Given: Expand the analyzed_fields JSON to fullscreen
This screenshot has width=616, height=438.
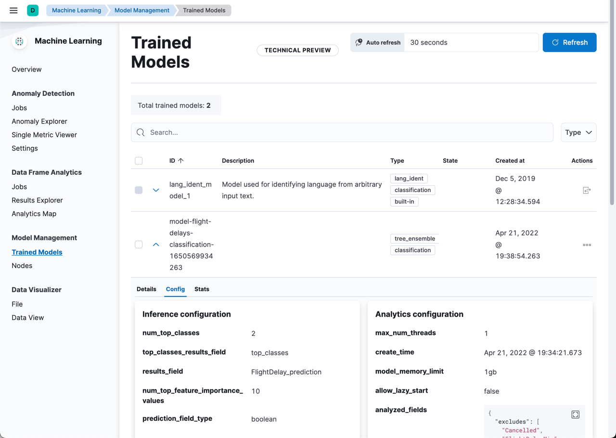Looking at the screenshot, I should click(x=576, y=414).
